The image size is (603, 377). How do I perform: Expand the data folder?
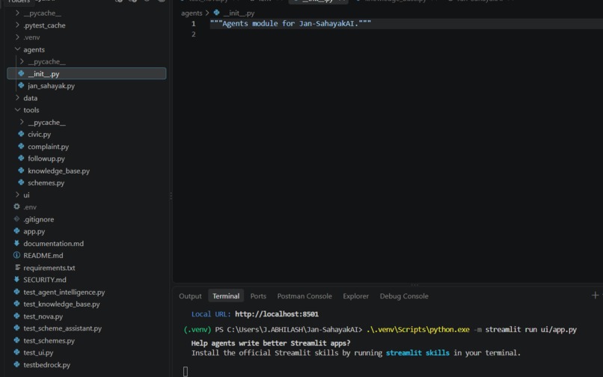click(x=17, y=98)
